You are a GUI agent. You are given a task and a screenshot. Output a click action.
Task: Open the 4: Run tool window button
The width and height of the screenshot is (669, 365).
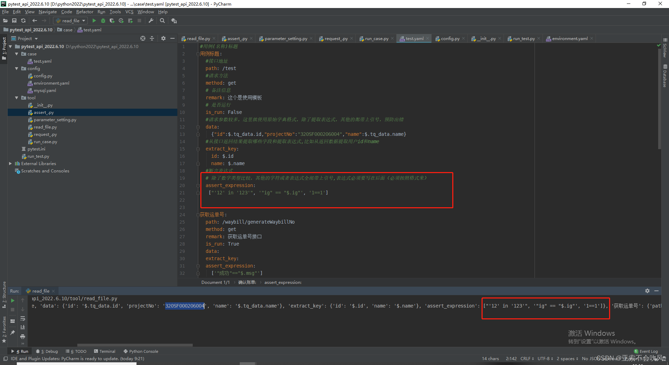20,351
